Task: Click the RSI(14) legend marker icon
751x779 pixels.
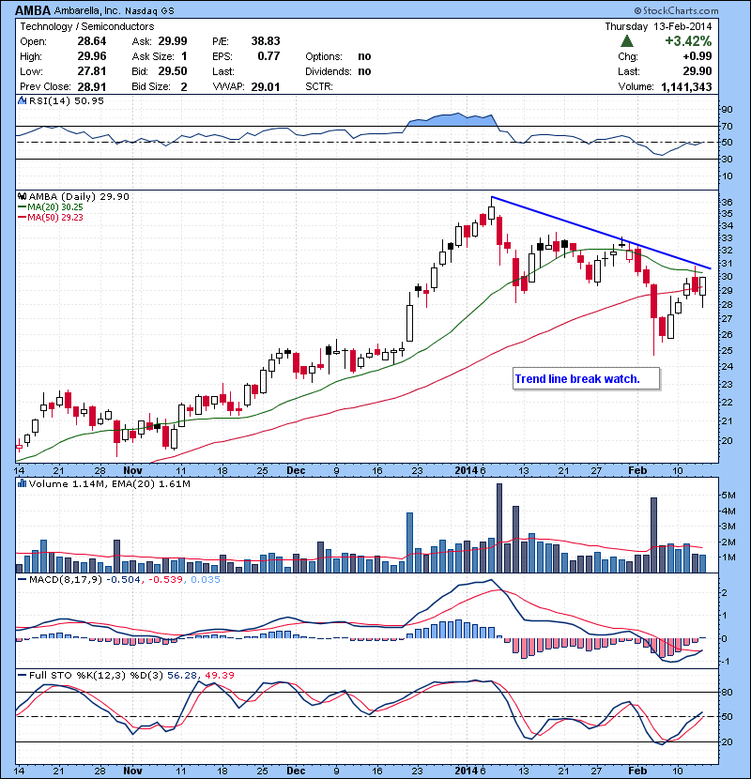Action: (x=22, y=99)
